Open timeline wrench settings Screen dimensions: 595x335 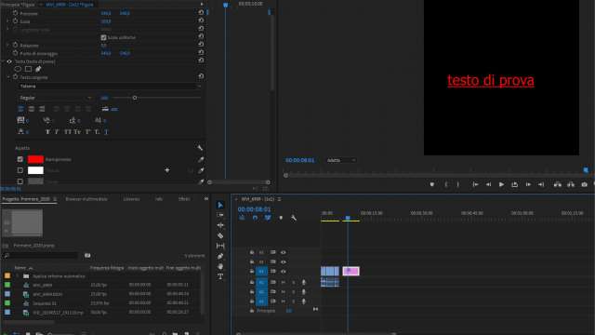294,218
